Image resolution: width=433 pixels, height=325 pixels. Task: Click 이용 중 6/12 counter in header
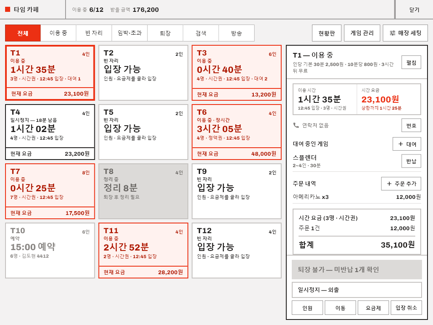tap(88, 10)
